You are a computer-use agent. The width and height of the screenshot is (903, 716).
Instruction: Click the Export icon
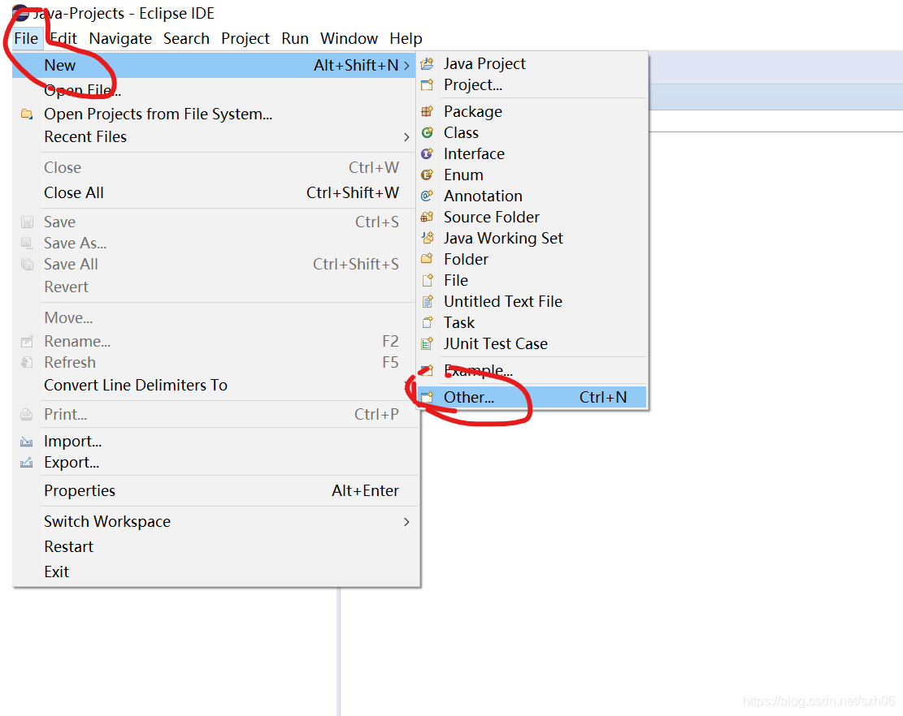(x=27, y=463)
